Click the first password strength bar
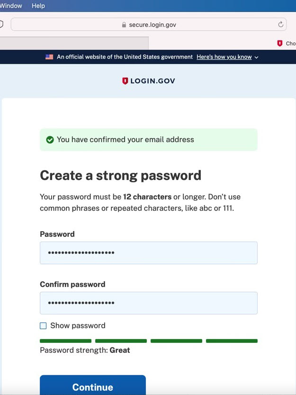Screen dimensions: 296x395 (65, 341)
